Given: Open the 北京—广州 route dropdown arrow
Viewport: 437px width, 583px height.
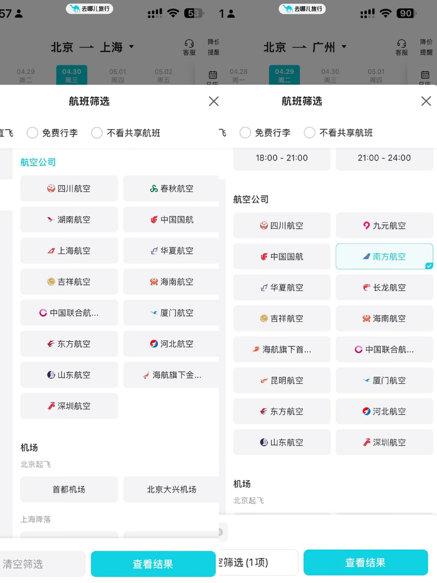Looking at the screenshot, I should [x=344, y=47].
